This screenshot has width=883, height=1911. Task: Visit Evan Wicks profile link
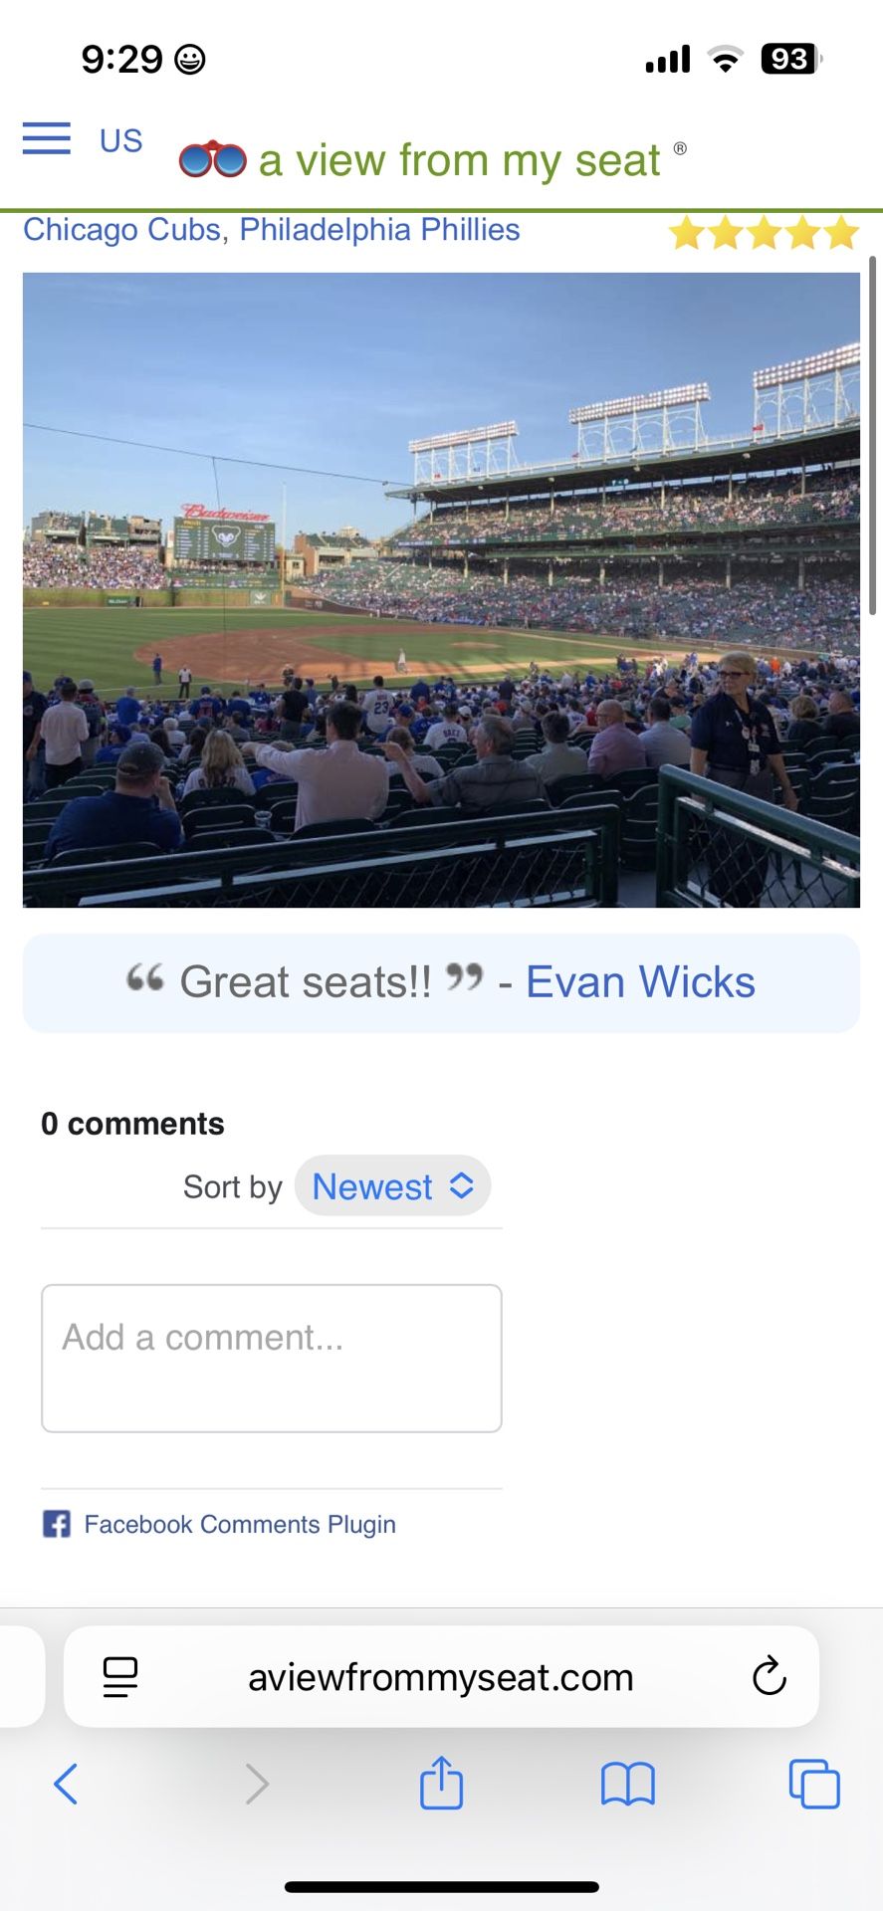click(x=640, y=982)
